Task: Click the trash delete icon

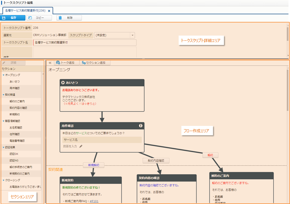Action: (x=60, y=18)
